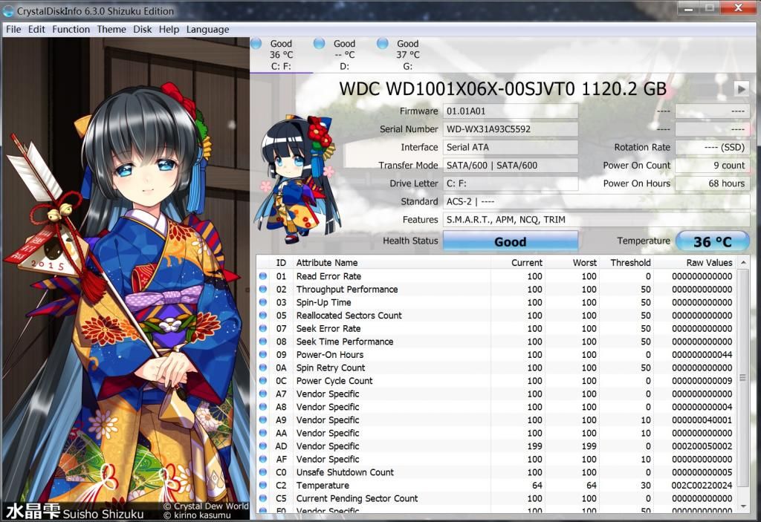Open the File menu
Screen dimensions: 761x522
coord(13,30)
